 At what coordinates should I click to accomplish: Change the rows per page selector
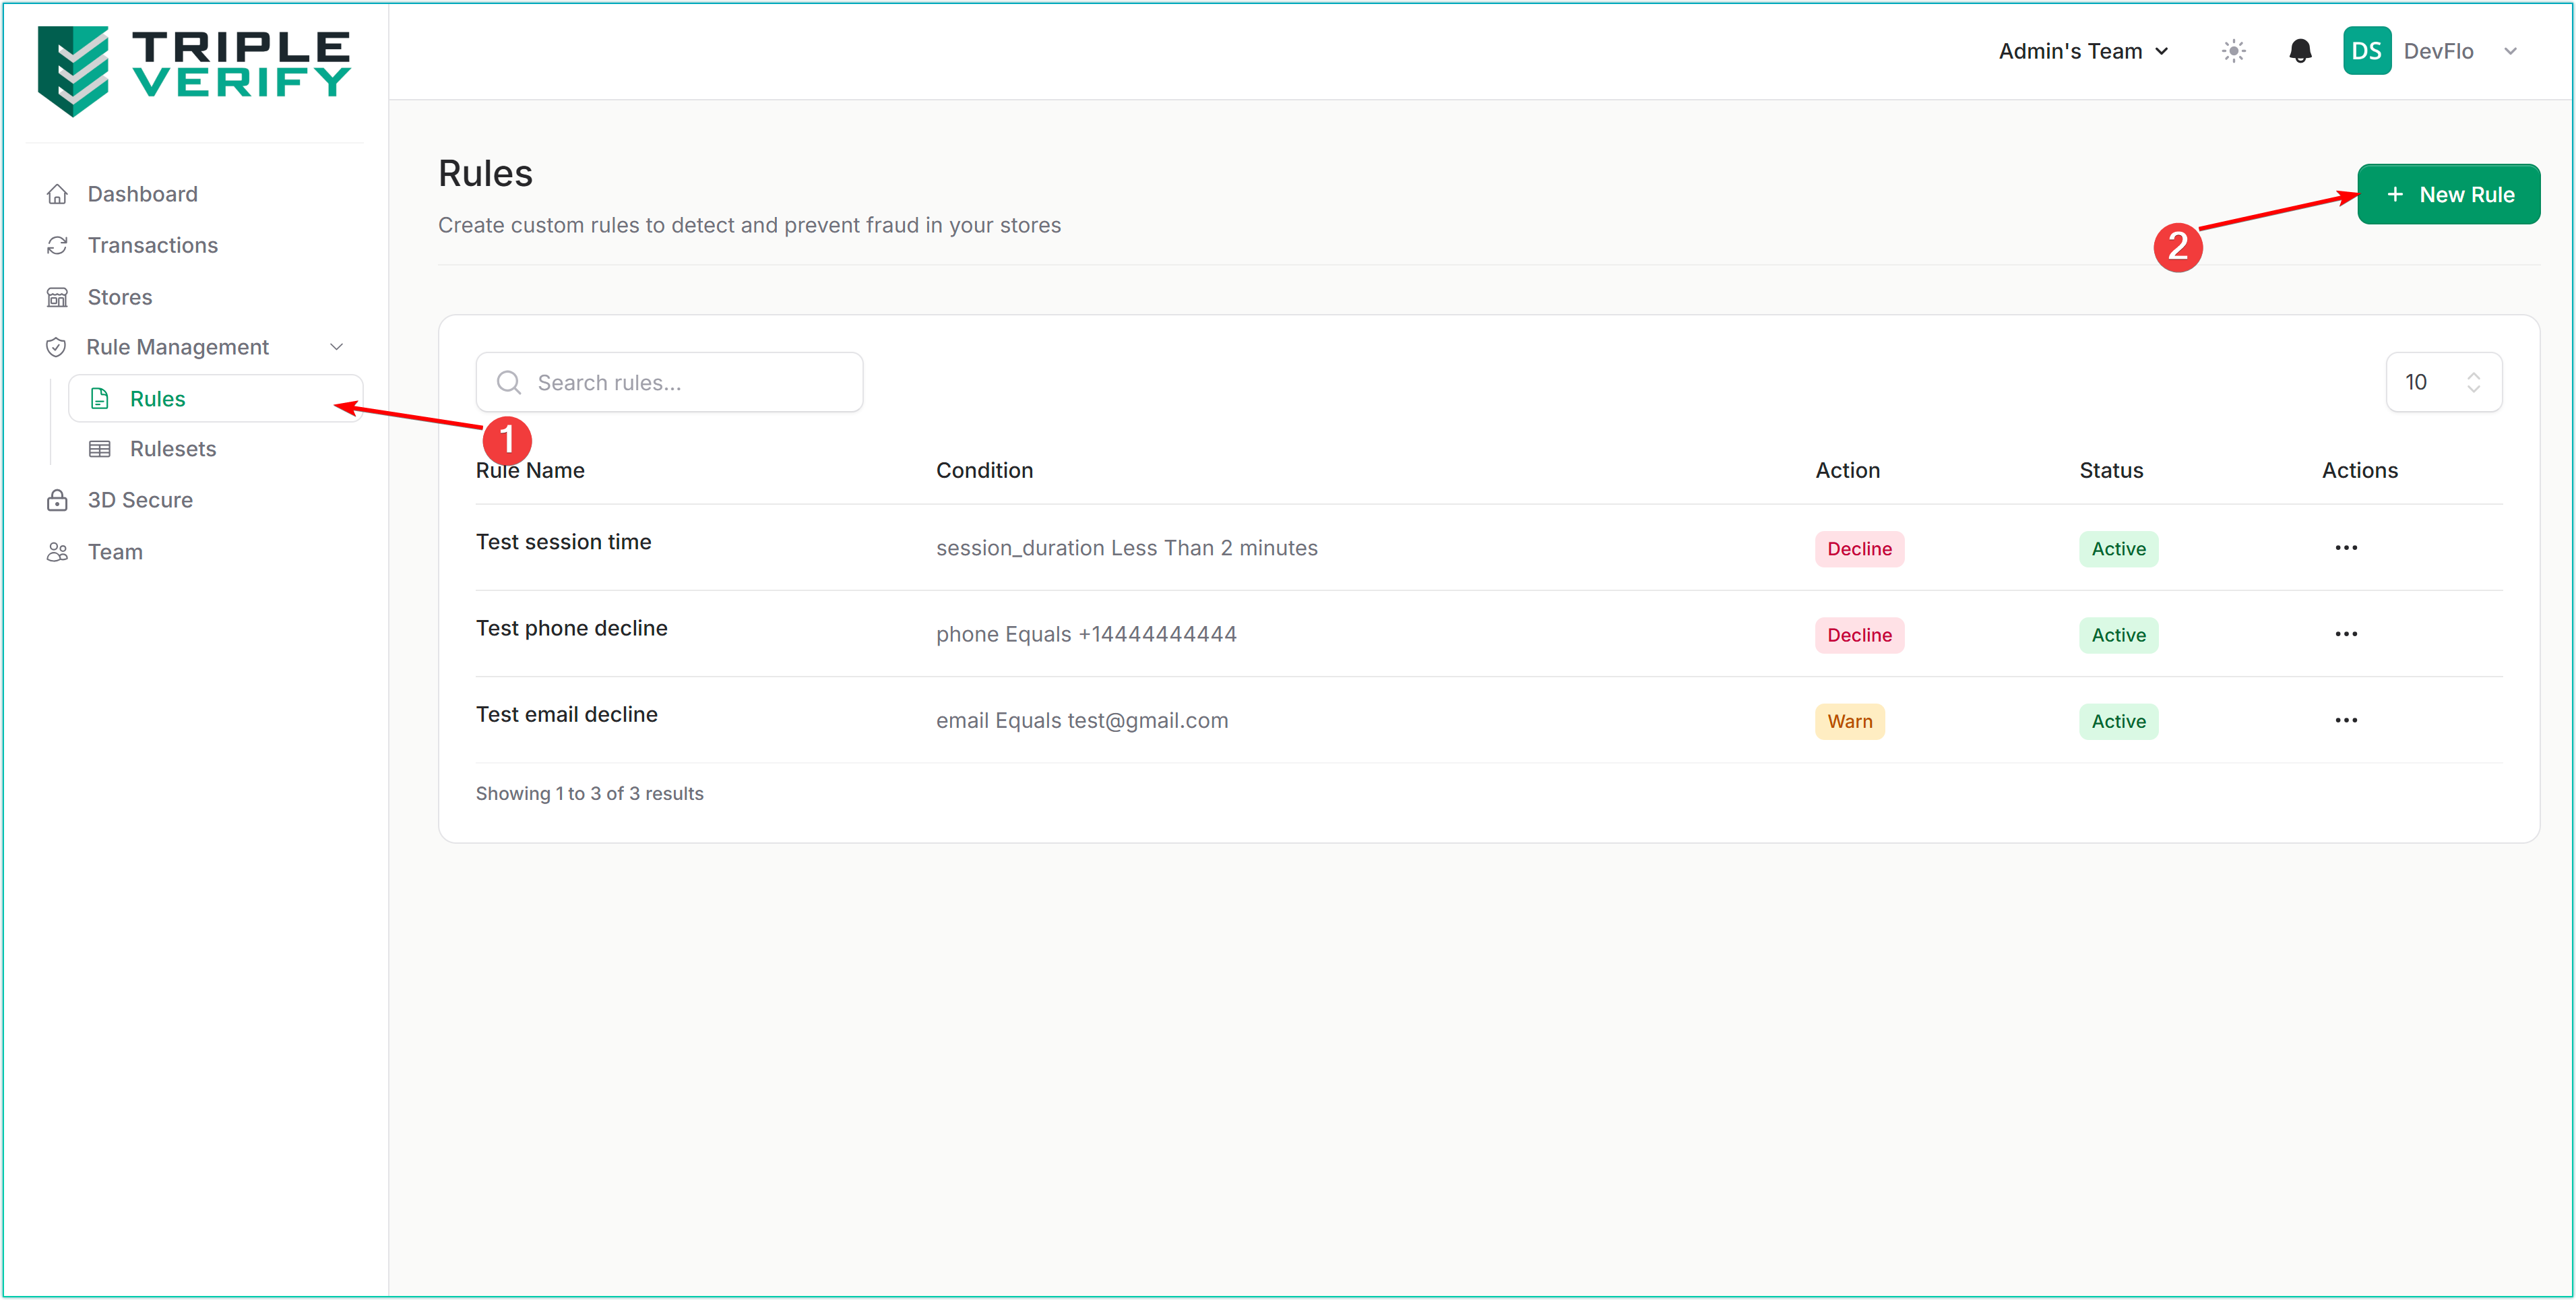pyautogui.click(x=2443, y=382)
